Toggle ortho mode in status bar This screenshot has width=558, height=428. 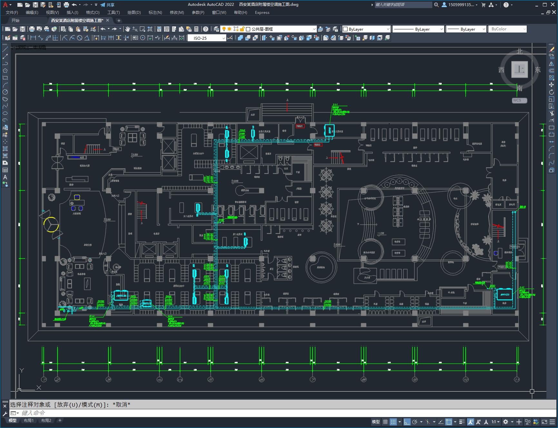pyautogui.click(x=407, y=422)
